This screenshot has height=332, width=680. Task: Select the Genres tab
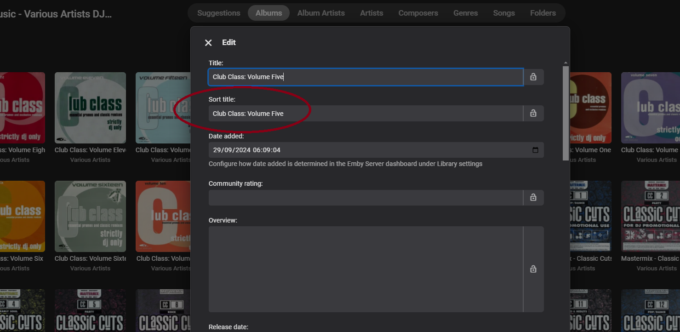465,13
